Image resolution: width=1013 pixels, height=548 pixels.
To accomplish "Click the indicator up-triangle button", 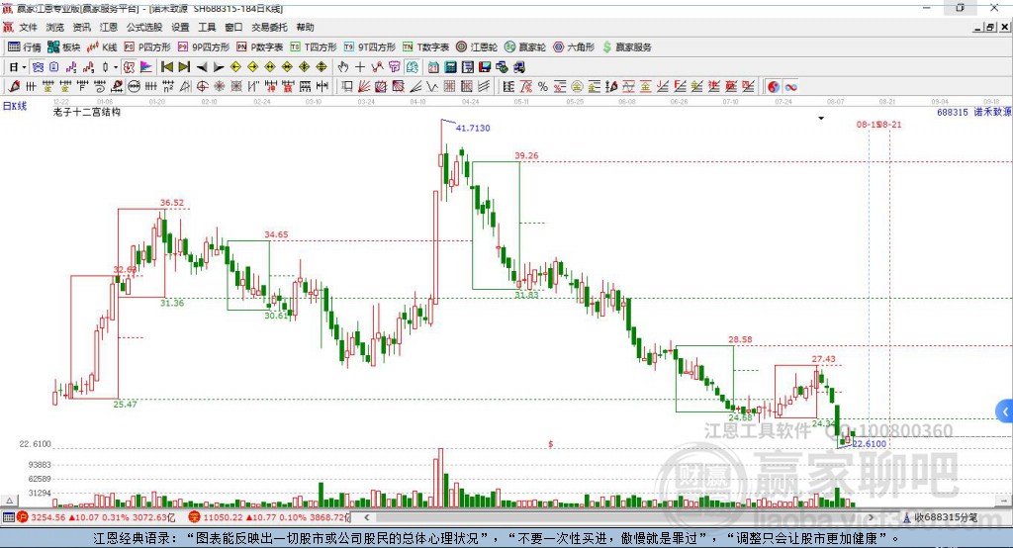I will 9,501.
